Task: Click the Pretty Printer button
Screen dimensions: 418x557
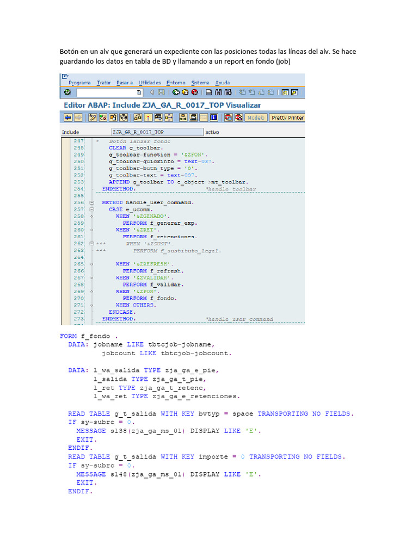Action: click(x=287, y=117)
